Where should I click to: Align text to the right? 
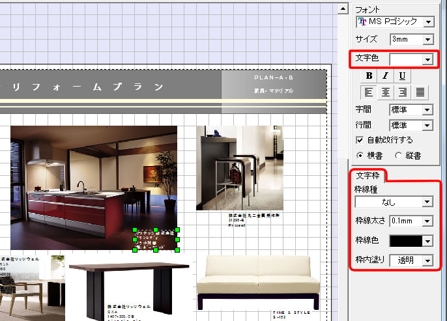(403, 92)
